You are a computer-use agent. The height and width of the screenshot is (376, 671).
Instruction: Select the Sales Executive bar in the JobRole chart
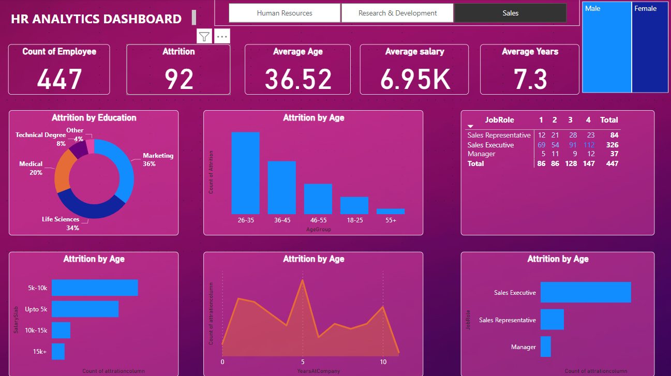tap(585, 292)
